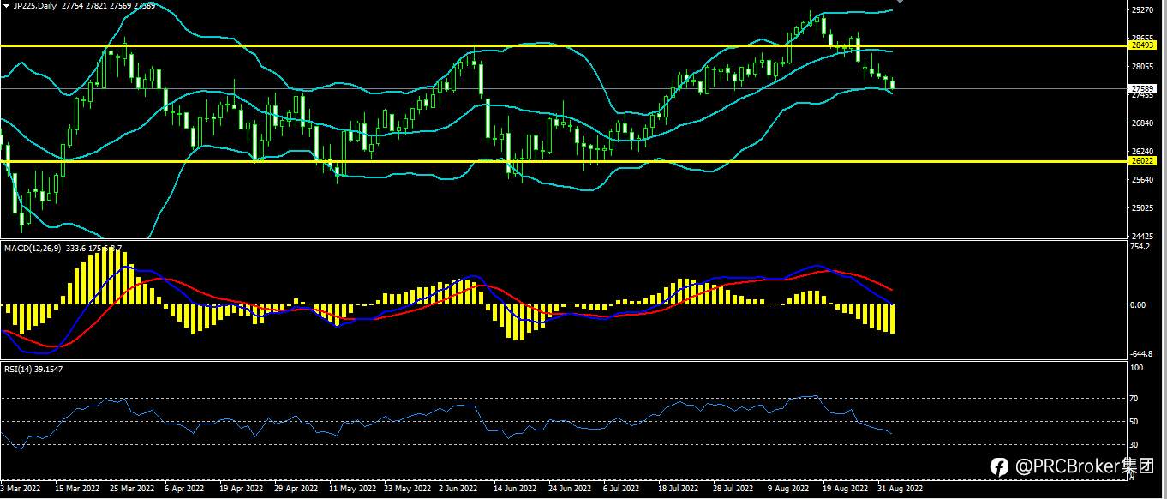This screenshot has height=499, width=1167.
Task: Click the chart shift marker on top edge
Action: [x=900, y=3]
